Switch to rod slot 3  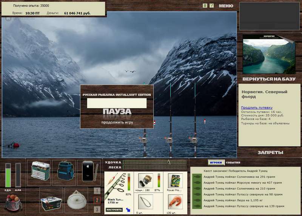tap(97, 209)
